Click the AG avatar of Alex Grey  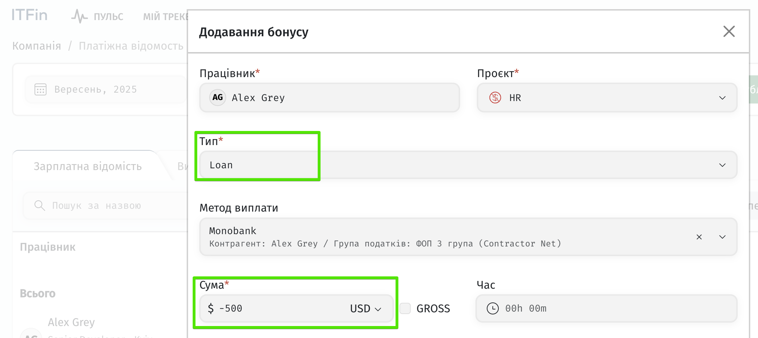(218, 98)
